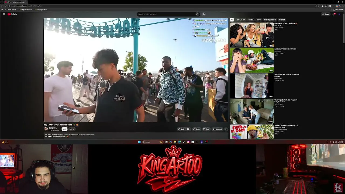Open the Pokemon Chase Card thumbnail
This screenshot has height=194, width=345.
pyautogui.click(x=252, y=132)
